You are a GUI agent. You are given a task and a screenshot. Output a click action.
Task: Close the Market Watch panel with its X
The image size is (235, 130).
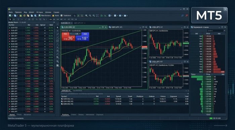pyautogui.click(x=54, y=22)
